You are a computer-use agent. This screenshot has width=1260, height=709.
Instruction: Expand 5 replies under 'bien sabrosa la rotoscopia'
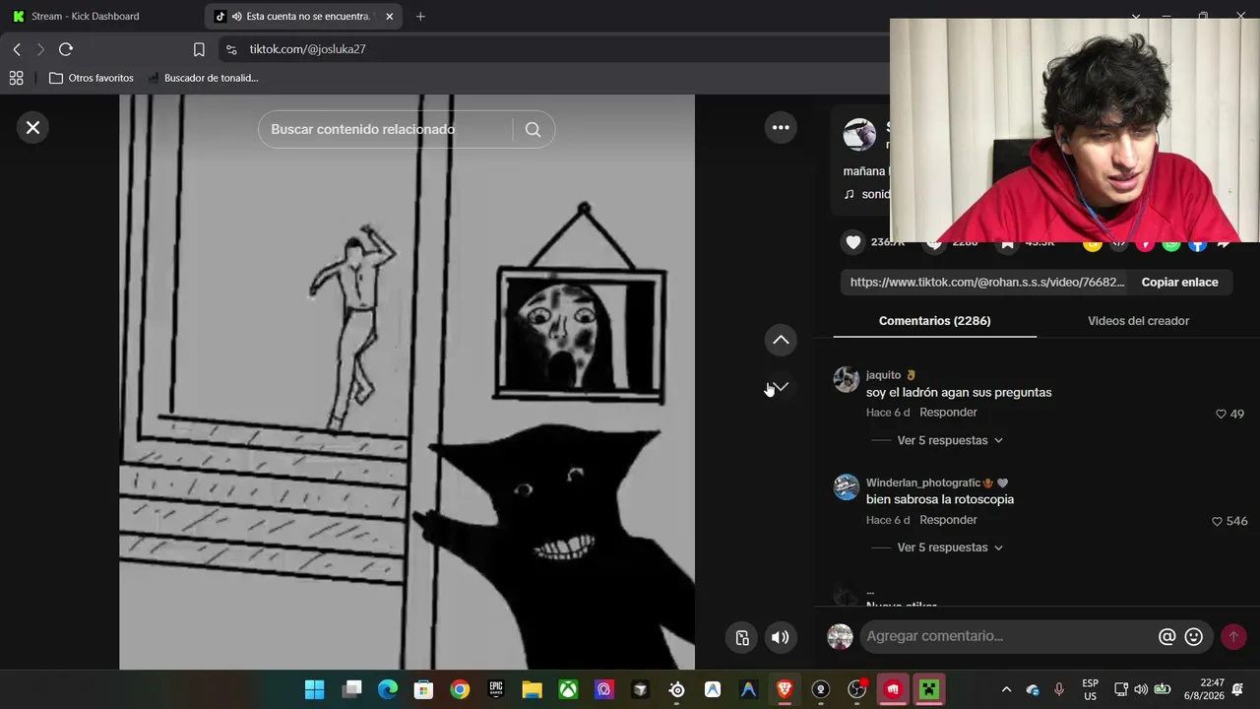[950, 548]
